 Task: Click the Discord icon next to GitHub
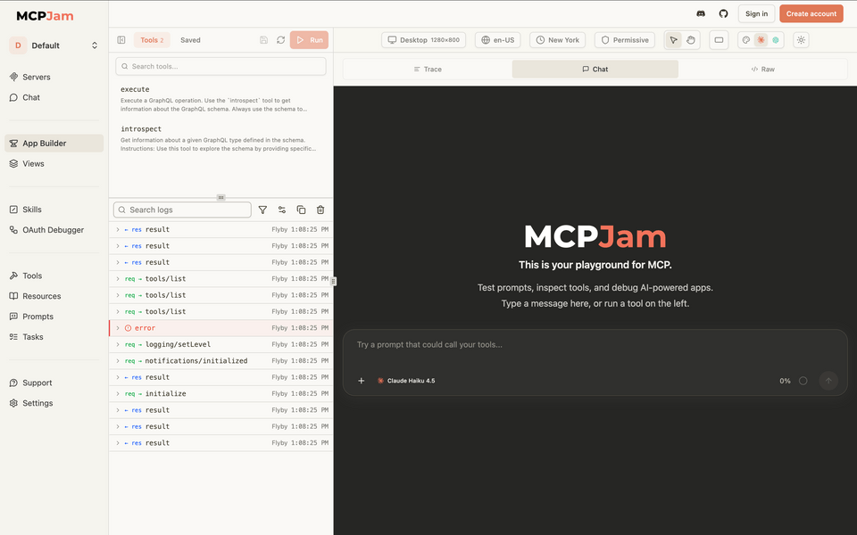[x=700, y=13]
